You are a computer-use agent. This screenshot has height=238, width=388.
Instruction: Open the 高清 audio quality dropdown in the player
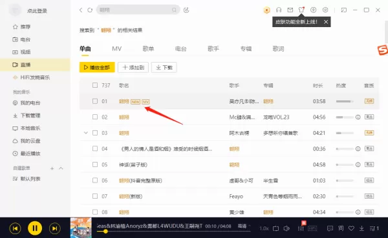pyautogui.click(x=244, y=226)
